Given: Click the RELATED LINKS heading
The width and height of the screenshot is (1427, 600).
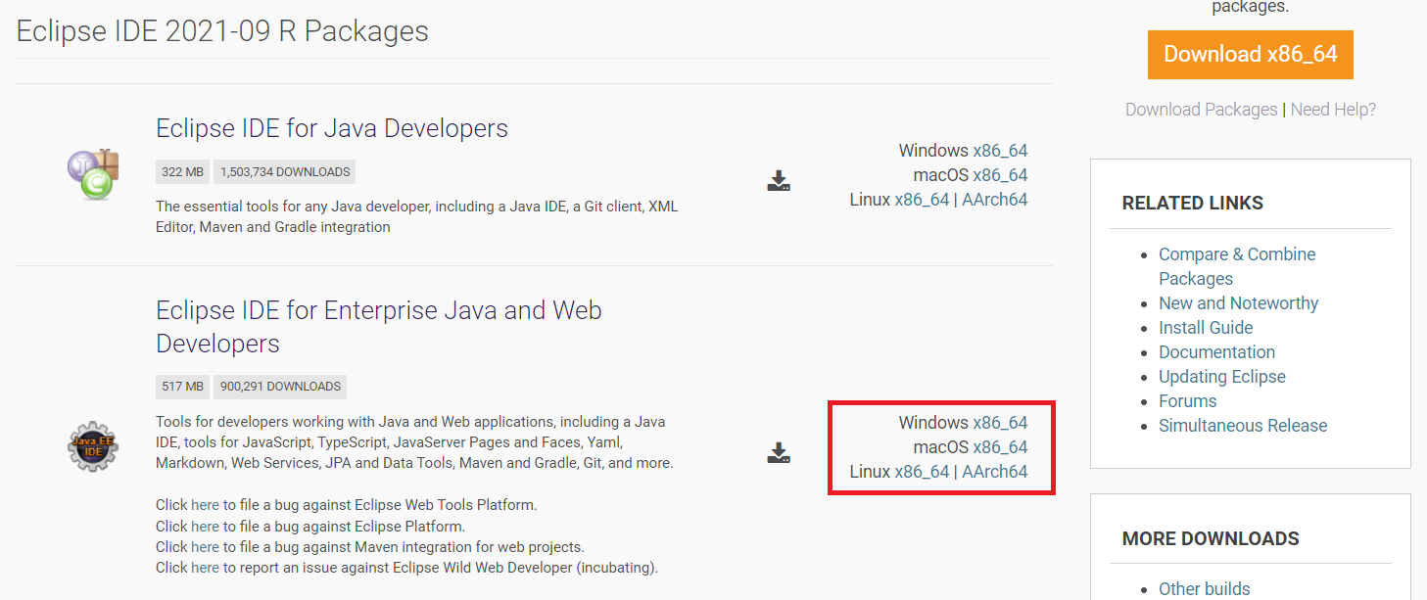Looking at the screenshot, I should (x=1192, y=204).
